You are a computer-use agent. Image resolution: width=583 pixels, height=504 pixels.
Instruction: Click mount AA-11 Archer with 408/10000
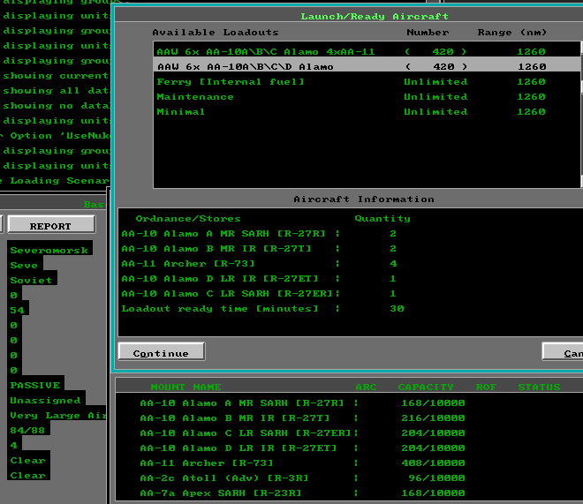302,463
